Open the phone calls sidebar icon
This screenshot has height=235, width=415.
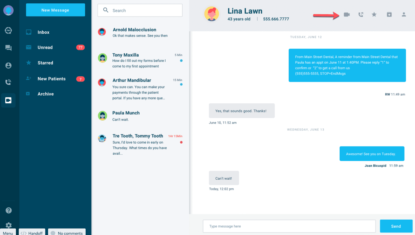[x=9, y=82]
